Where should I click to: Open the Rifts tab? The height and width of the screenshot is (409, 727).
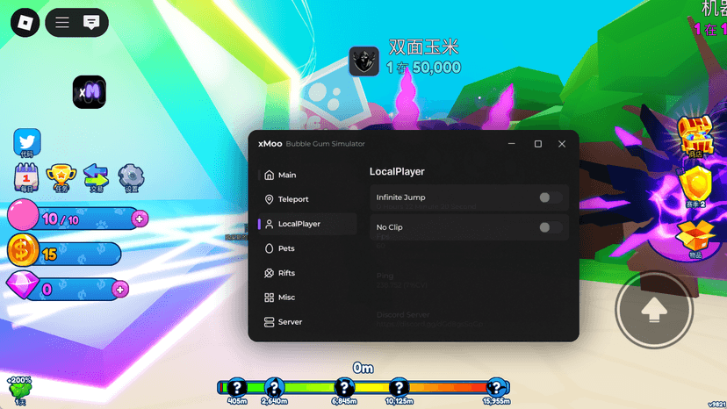[286, 273]
